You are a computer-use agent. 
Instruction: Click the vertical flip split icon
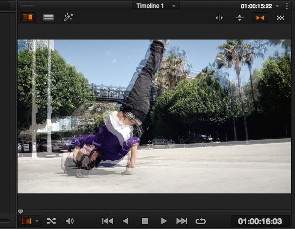click(x=239, y=18)
